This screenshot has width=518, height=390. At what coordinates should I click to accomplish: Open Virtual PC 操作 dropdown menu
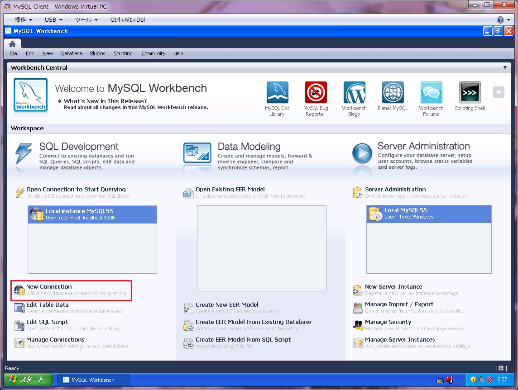pyautogui.click(x=24, y=20)
